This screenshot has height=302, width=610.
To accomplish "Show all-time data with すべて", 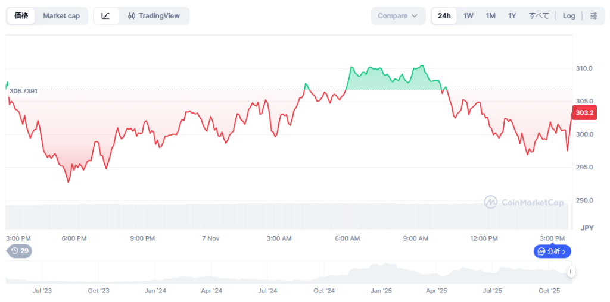I will (x=539, y=16).
